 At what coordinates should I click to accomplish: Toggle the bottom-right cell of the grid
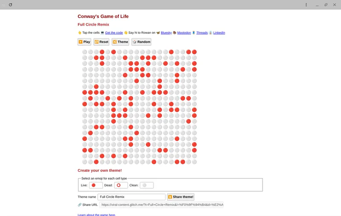194,162
